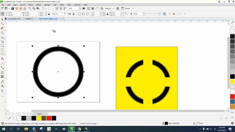
Task: Switch to the Untitled-1 document tab
Action: pos(29,19)
